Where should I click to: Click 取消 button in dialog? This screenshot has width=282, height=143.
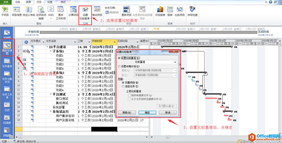click(x=167, y=113)
